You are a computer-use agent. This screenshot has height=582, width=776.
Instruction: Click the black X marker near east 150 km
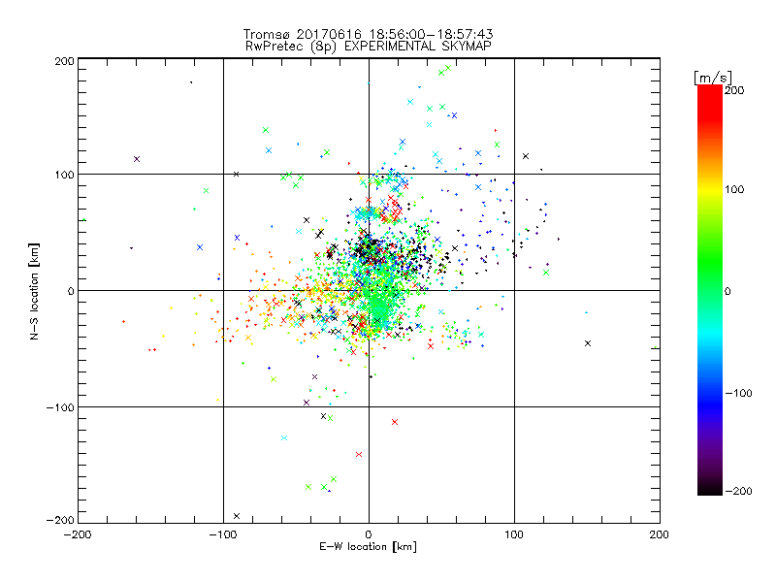tap(588, 343)
